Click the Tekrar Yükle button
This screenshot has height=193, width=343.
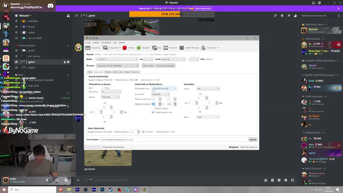(148, 66)
